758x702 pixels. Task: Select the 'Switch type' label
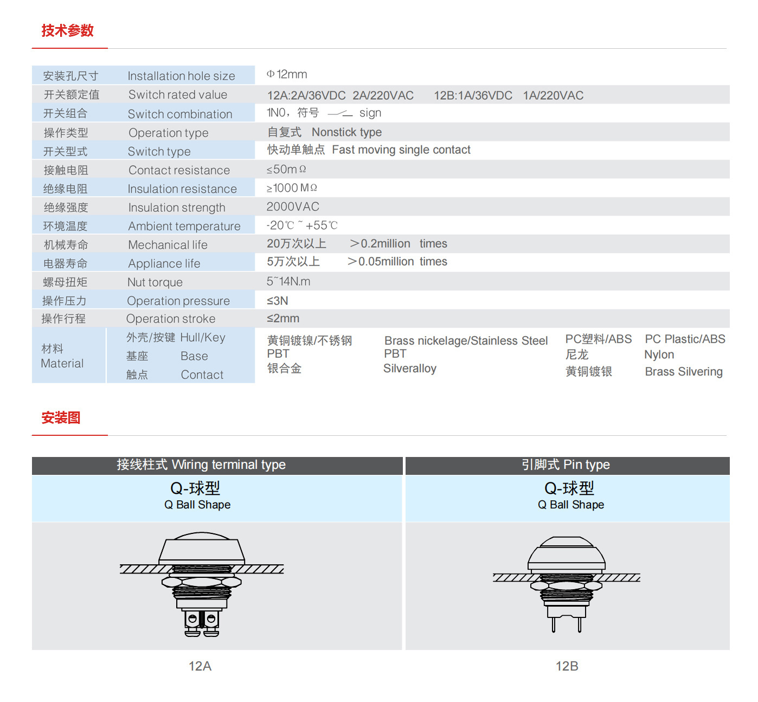click(159, 151)
